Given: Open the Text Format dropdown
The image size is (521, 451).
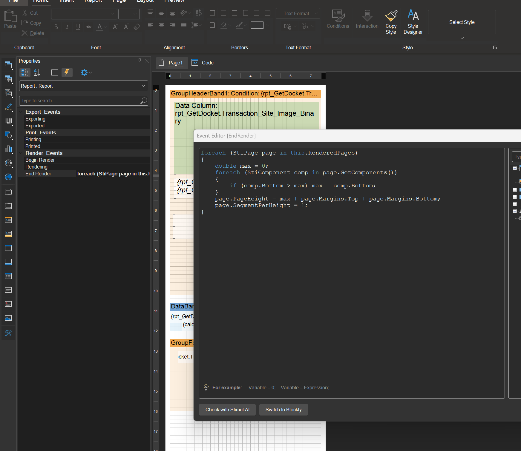Looking at the screenshot, I should [298, 13].
